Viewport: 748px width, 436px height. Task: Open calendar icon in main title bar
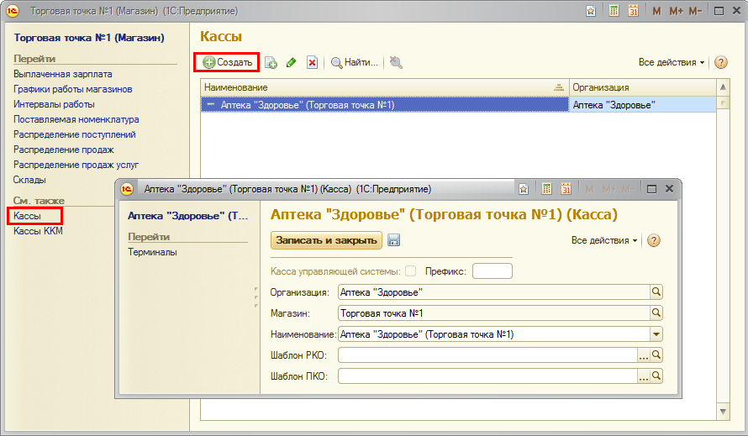[633, 11]
